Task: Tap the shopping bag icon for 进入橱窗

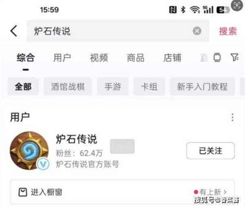Action: [x=23, y=192]
